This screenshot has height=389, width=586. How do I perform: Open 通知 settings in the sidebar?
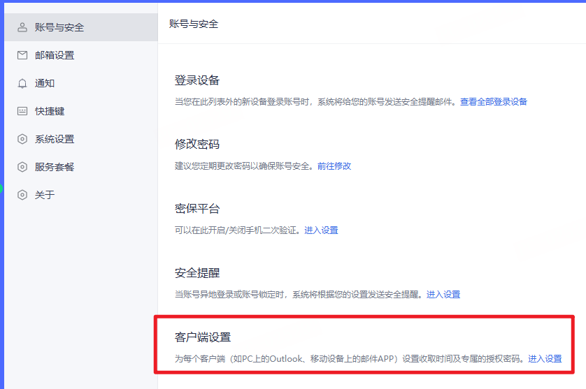(x=80, y=83)
